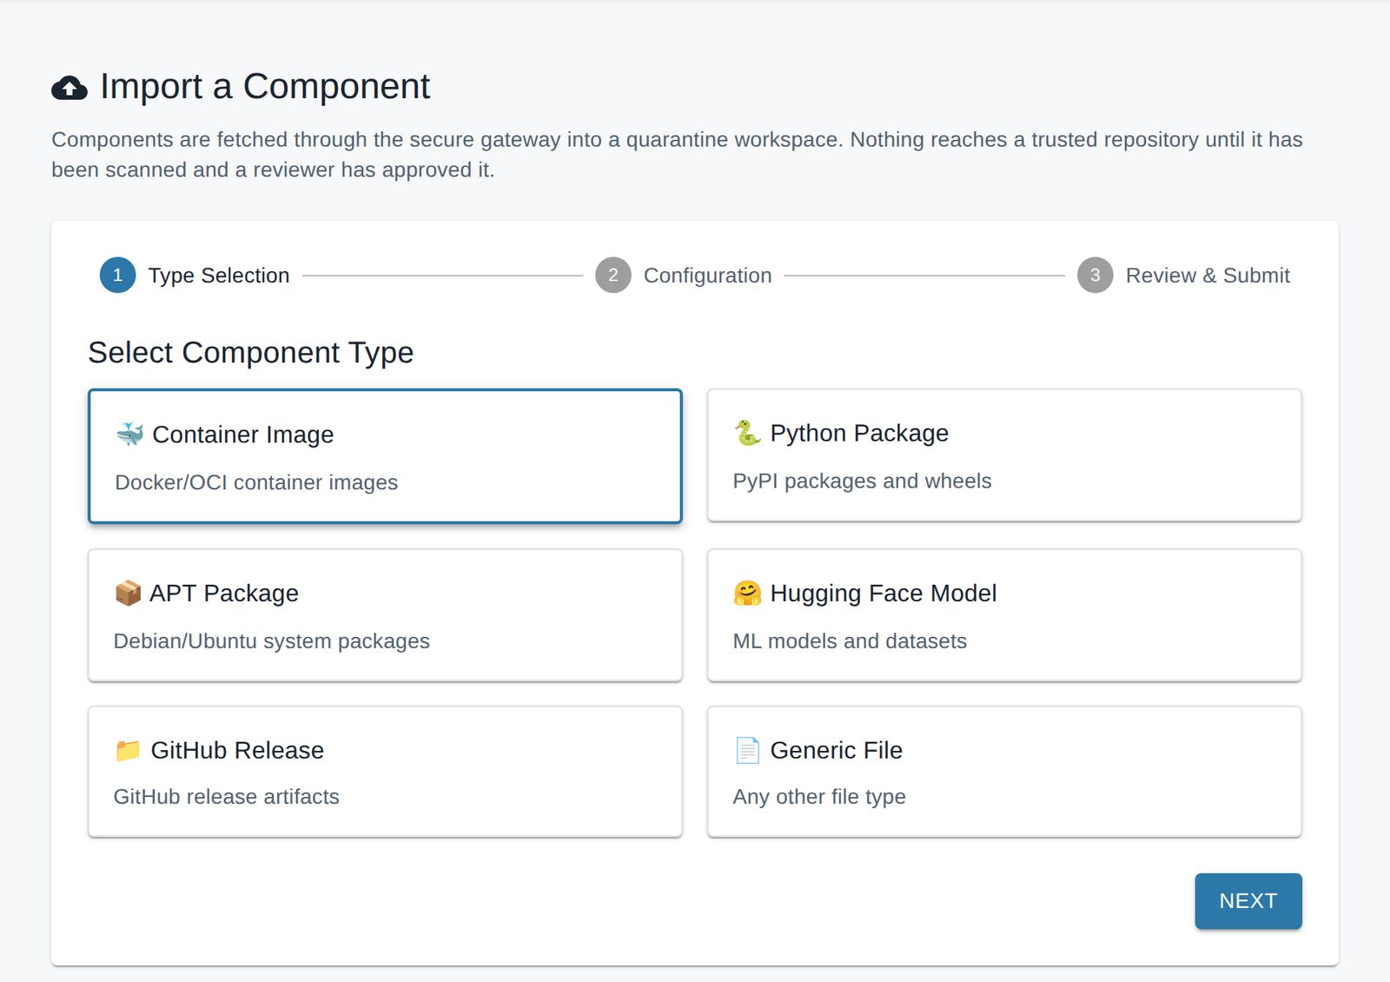Click the box icon on APT Package
1390x982 pixels.
pyautogui.click(x=128, y=593)
